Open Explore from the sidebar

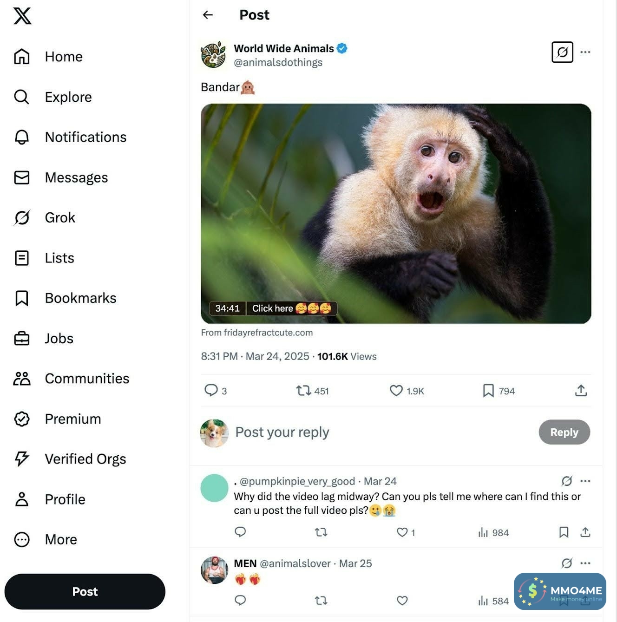[x=68, y=97]
